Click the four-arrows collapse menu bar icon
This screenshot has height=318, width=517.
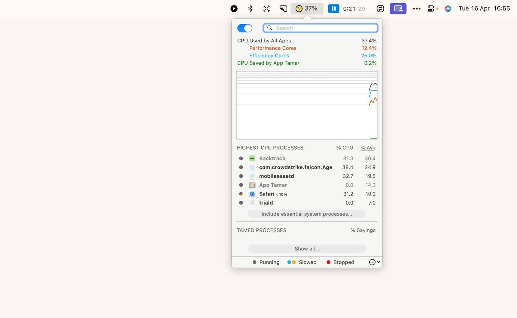click(267, 9)
